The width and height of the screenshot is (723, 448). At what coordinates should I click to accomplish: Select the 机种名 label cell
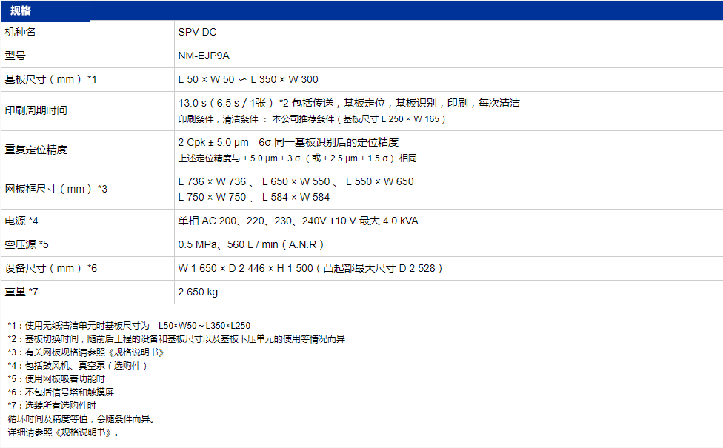tap(20, 33)
